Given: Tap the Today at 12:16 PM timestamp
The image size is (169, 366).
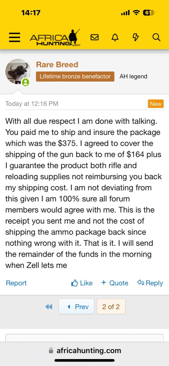Looking at the screenshot, I should pyautogui.click(x=32, y=104).
